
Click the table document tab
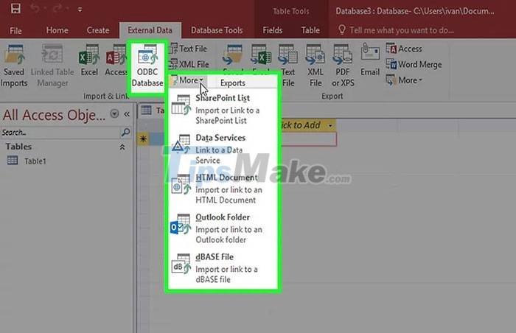152,111
